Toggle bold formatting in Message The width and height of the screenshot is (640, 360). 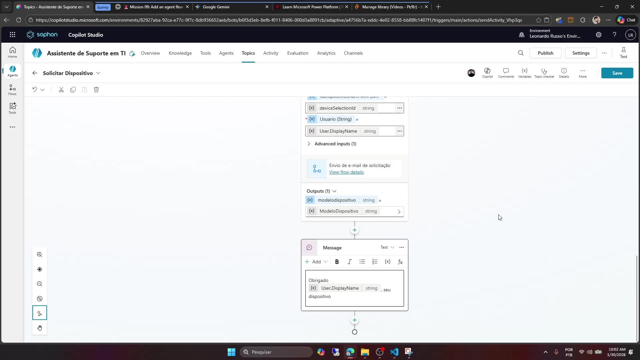pyautogui.click(x=337, y=262)
